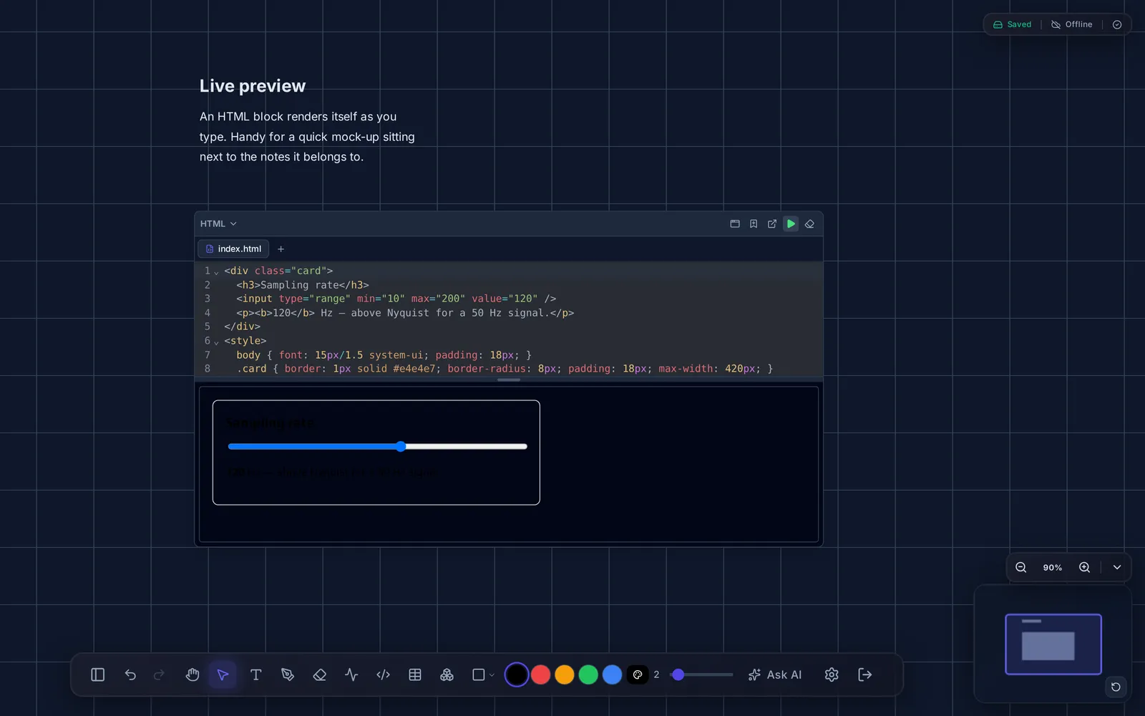This screenshot has height=716, width=1145.
Task: Clear the code block with eraser icon
Action: point(809,224)
